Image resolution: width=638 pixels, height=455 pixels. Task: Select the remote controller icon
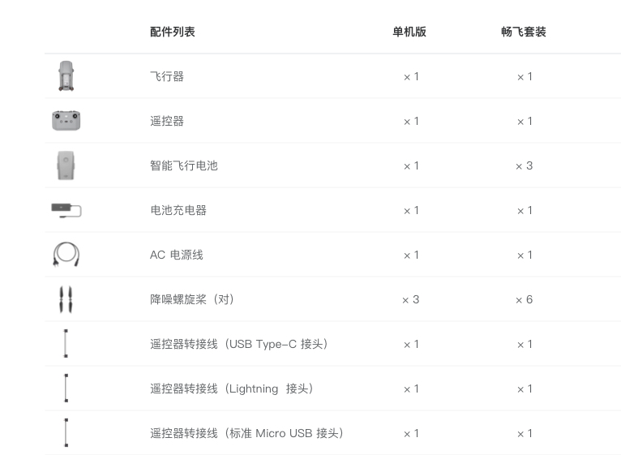pyautogui.click(x=66, y=121)
